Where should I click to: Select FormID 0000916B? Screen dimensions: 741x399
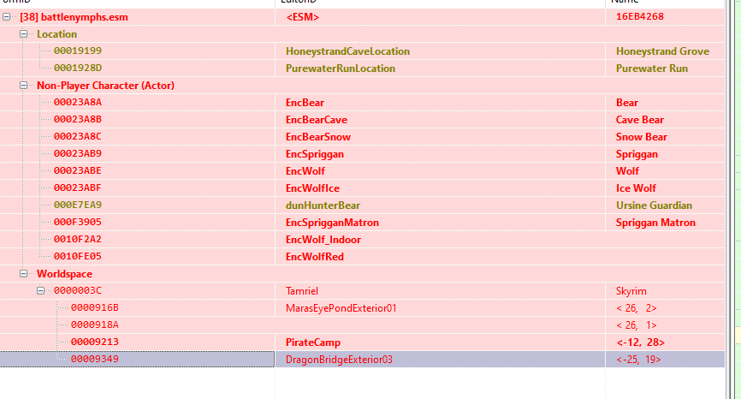94,307
